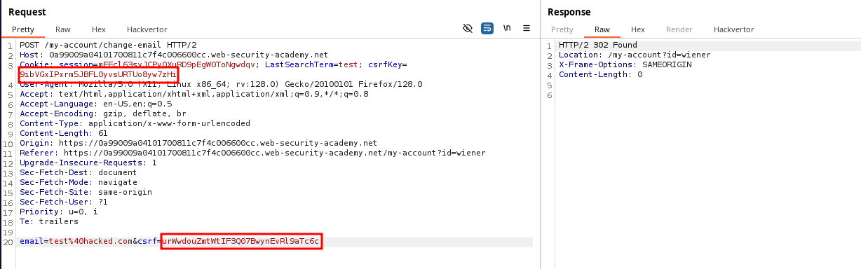The width and height of the screenshot is (861, 269).
Task: Open the Response Hex tab
Action: click(x=637, y=29)
